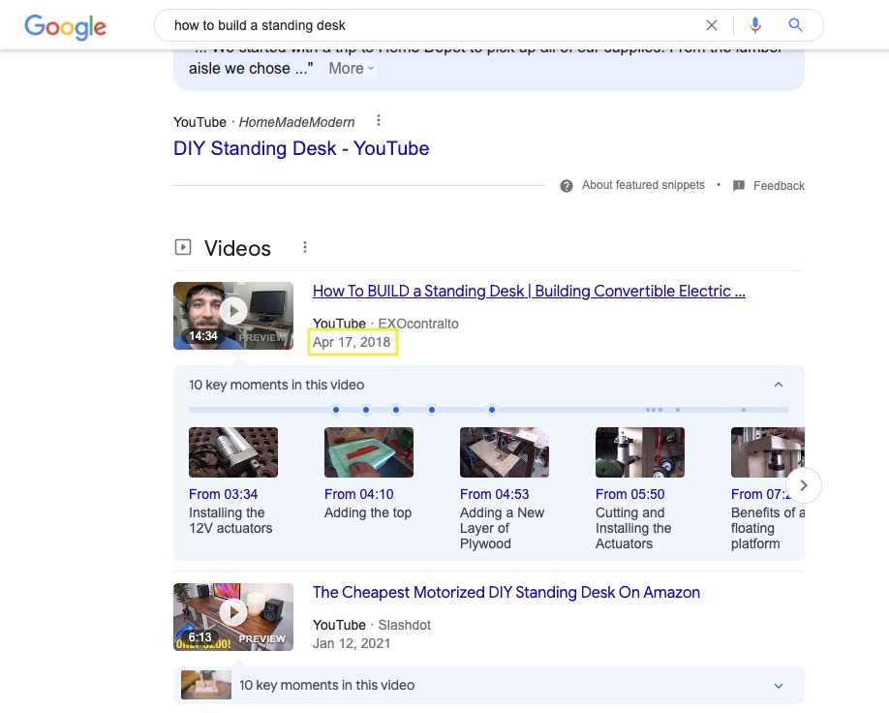889x713 pixels.
Task: Click the Feedback flag icon
Action: pos(739,186)
